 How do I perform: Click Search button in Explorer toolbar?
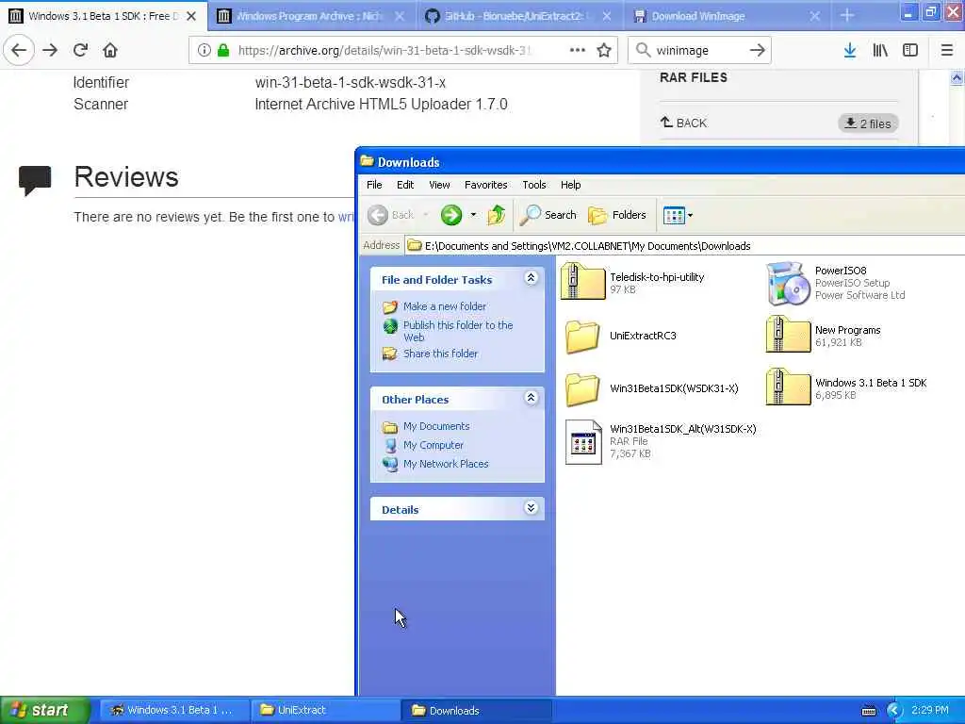click(548, 215)
